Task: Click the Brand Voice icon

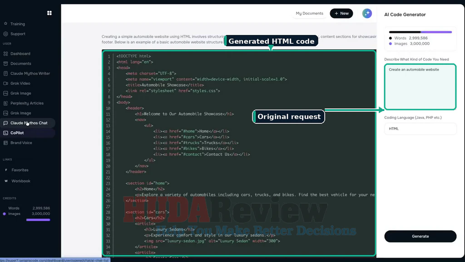Action: 5,143
